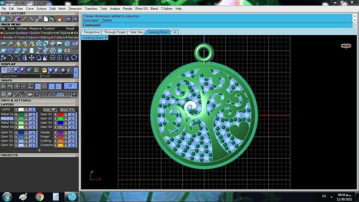The height and width of the screenshot is (202, 359).
Task: Expand the Layers panel round down arrow
Action: tap(39, 150)
